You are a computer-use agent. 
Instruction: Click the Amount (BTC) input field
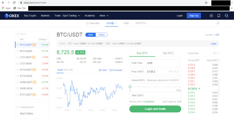coord(155,80)
